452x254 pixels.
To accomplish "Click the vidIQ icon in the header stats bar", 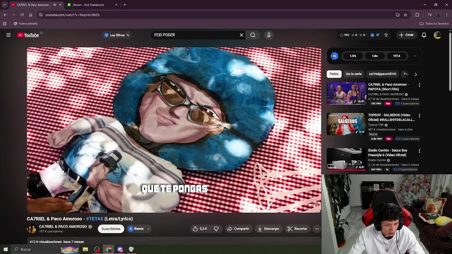I will tap(372, 35).
